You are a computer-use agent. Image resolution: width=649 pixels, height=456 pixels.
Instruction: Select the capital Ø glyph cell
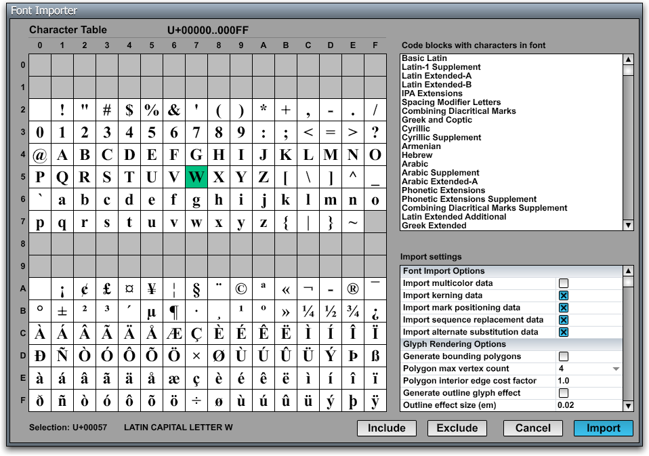[x=219, y=356]
